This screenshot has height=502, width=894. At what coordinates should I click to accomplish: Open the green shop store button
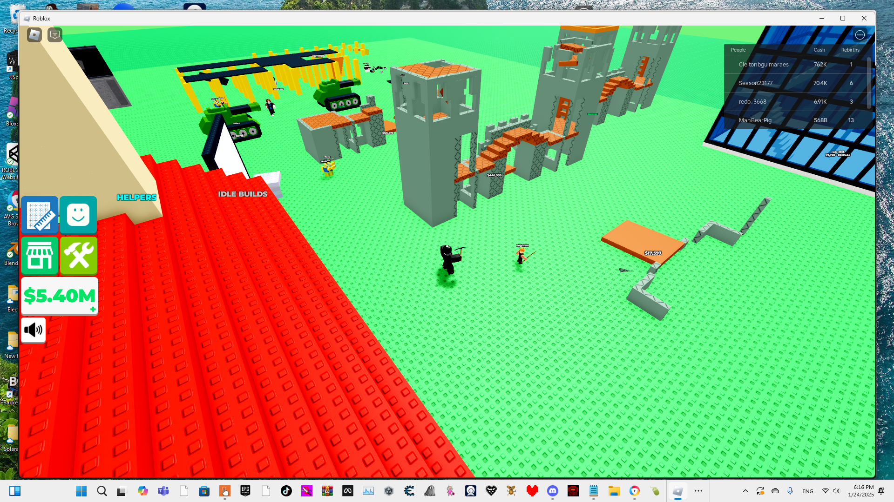pyautogui.click(x=40, y=256)
